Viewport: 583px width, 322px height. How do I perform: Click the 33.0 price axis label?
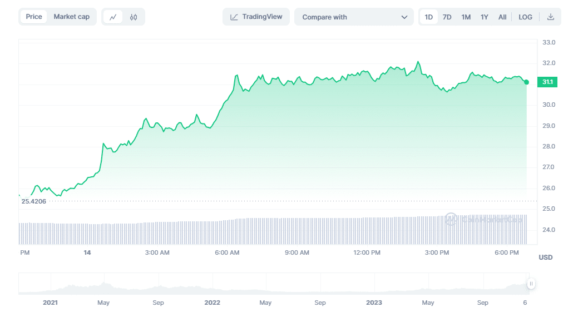click(549, 42)
